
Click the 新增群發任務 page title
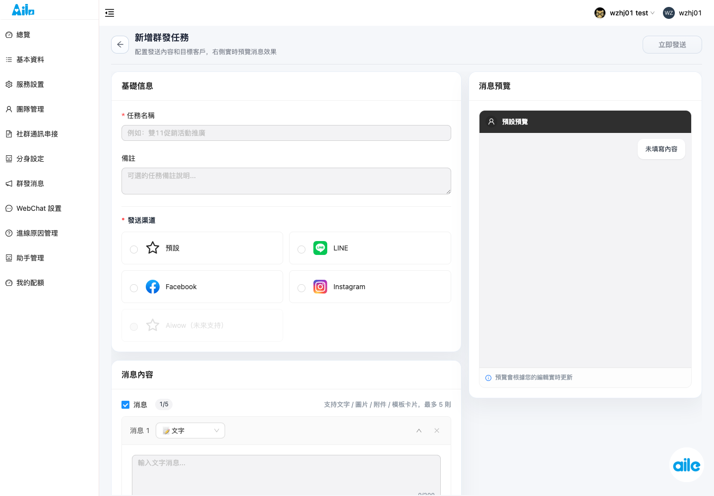click(x=162, y=38)
